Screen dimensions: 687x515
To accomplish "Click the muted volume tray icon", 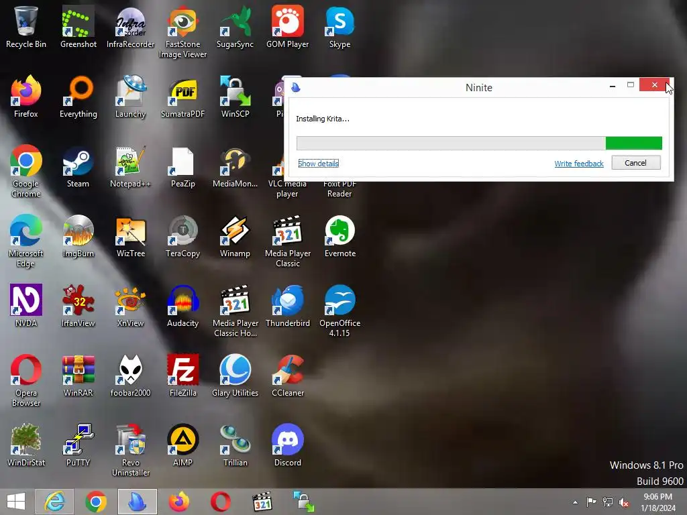I will click(x=624, y=502).
